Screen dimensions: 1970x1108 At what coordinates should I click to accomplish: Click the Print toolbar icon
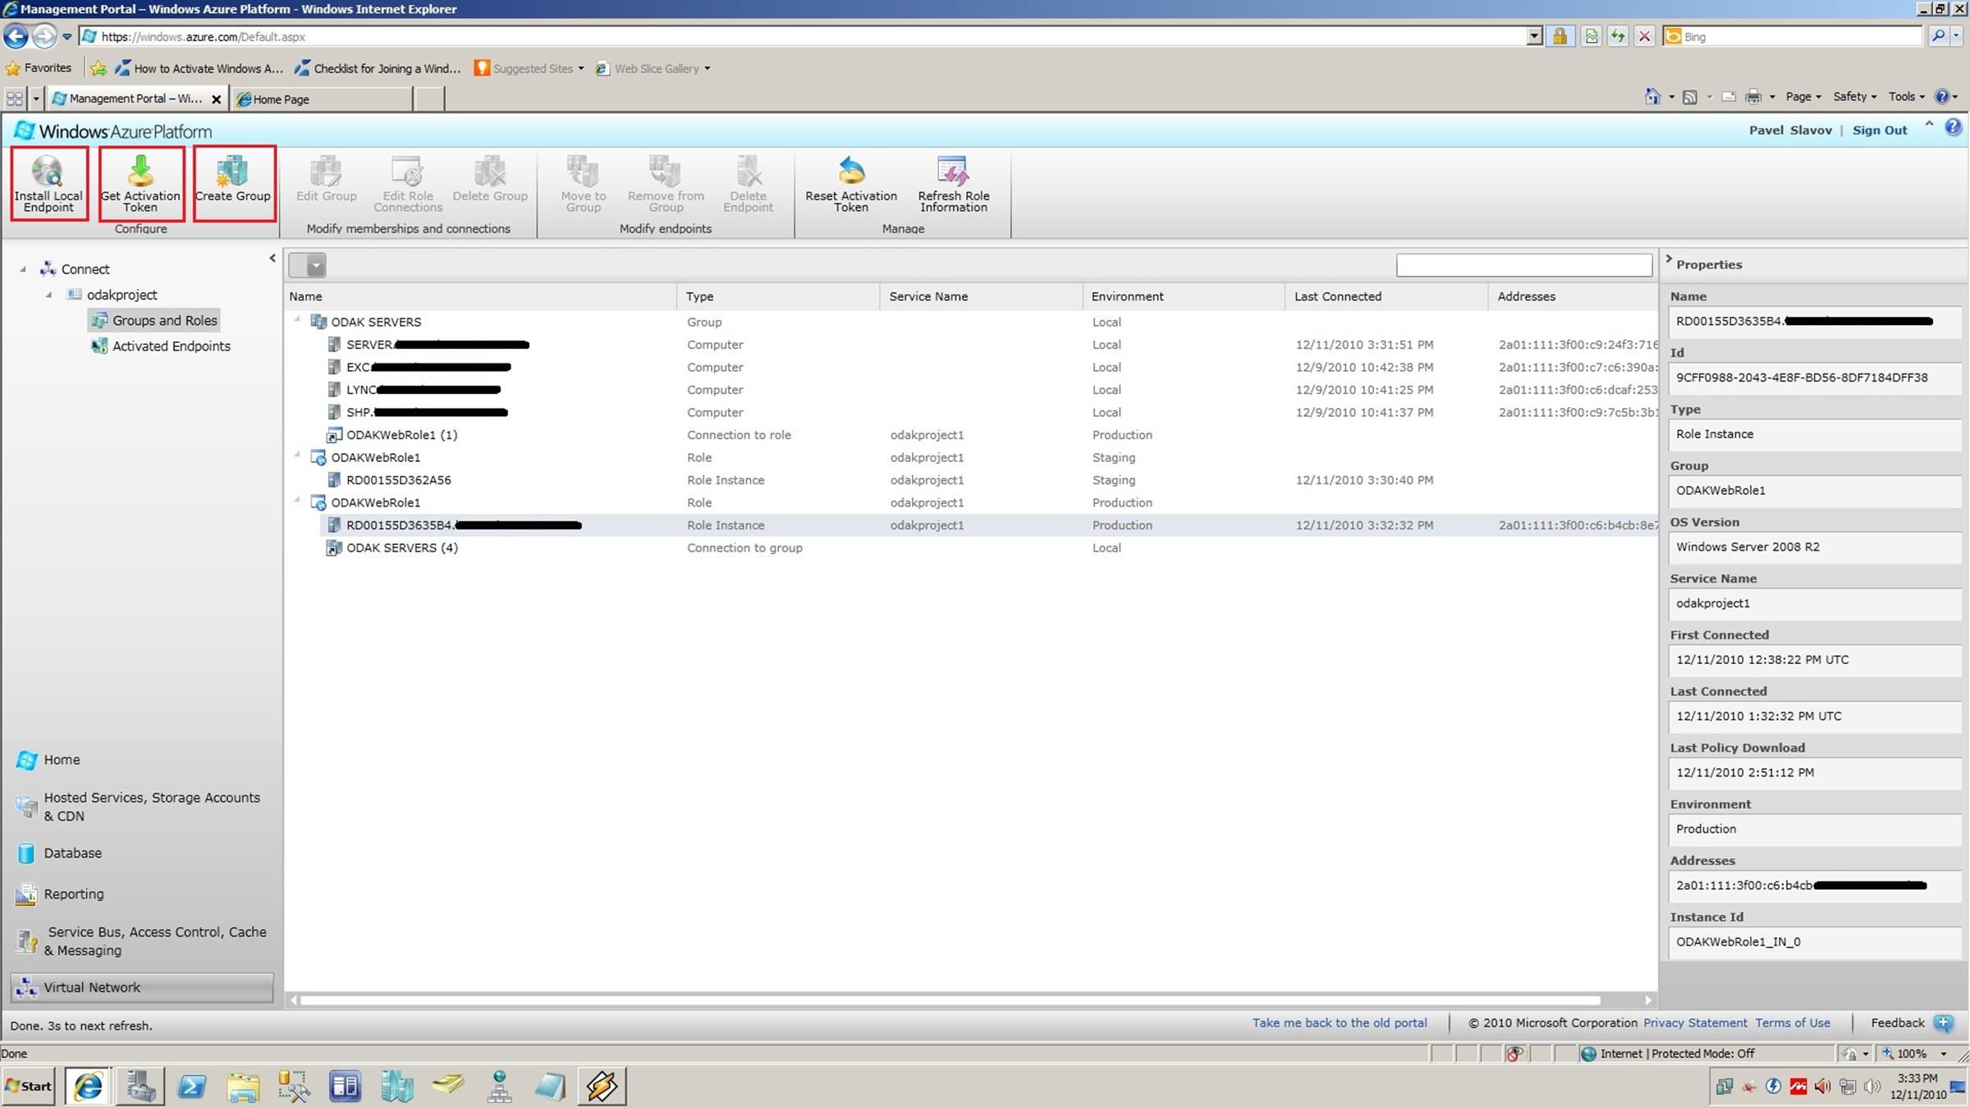[1752, 97]
